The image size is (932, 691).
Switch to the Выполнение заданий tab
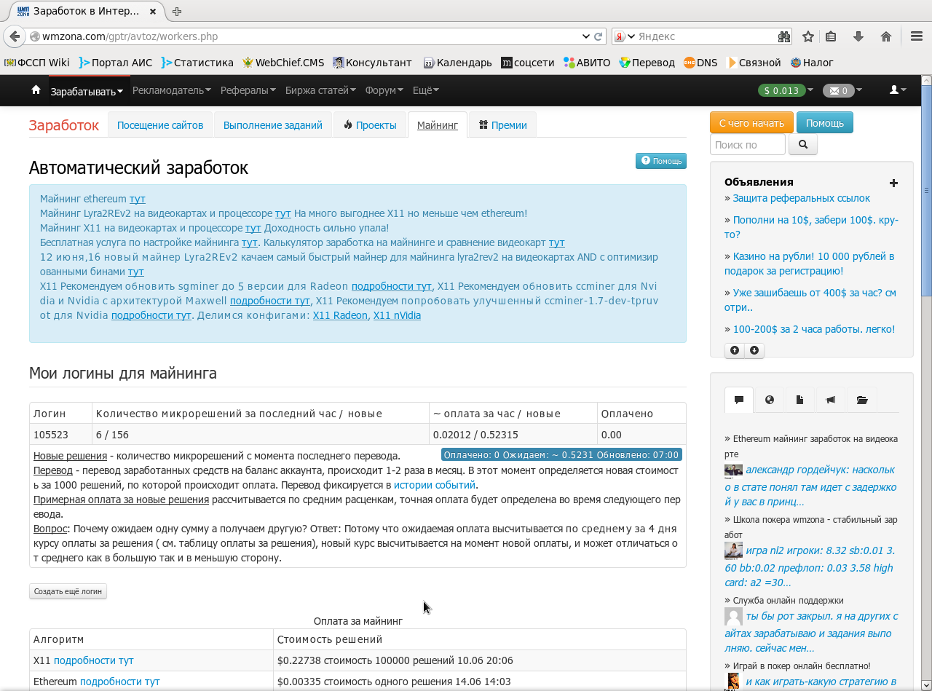point(272,125)
